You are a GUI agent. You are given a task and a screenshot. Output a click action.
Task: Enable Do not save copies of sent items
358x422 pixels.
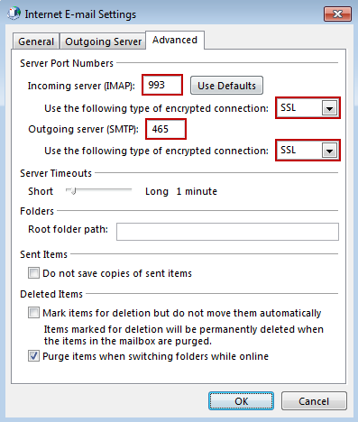coord(33,273)
